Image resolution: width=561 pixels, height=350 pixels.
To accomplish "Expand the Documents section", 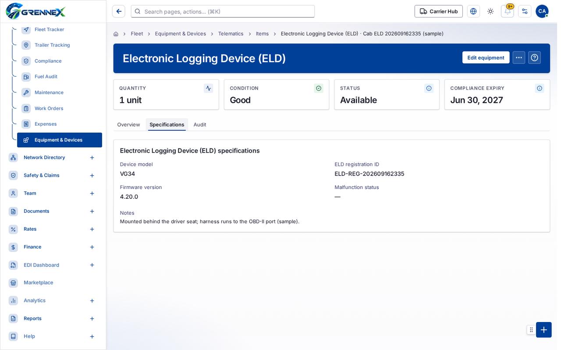I will [92, 211].
